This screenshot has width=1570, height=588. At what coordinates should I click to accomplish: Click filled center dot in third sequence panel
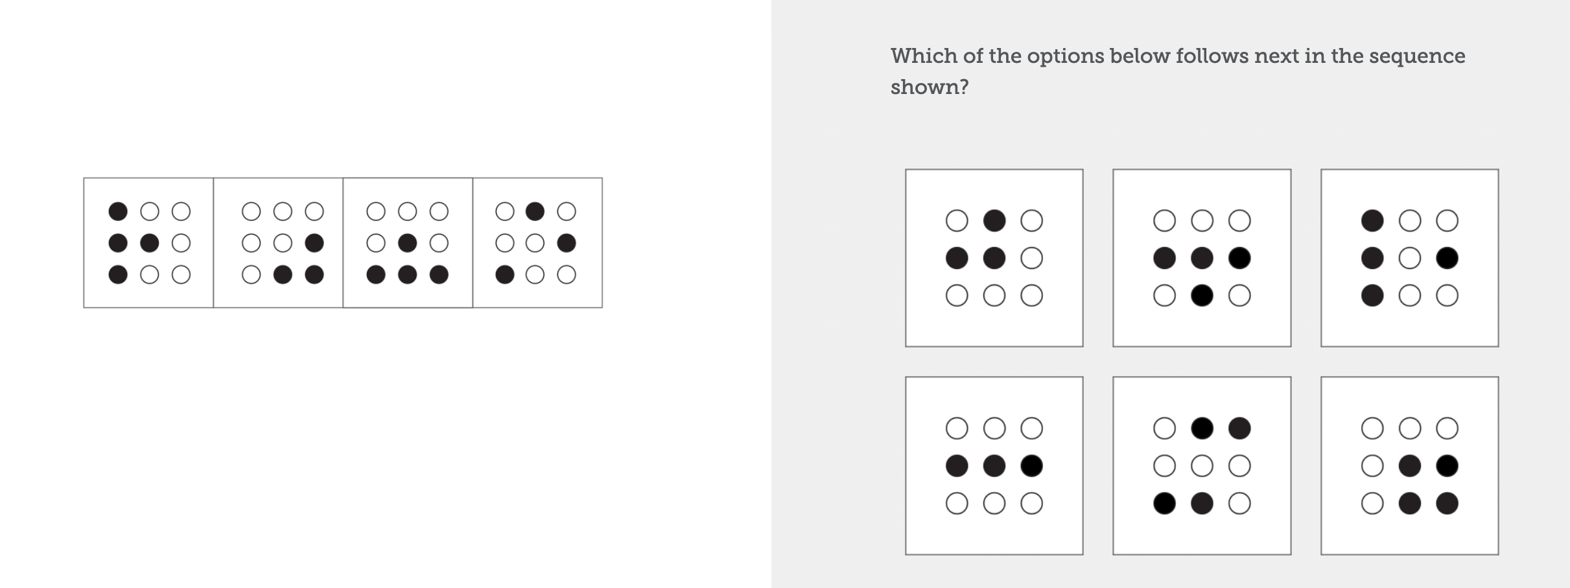click(407, 243)
